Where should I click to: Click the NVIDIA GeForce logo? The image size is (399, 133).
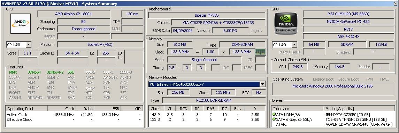pos(285,24)
